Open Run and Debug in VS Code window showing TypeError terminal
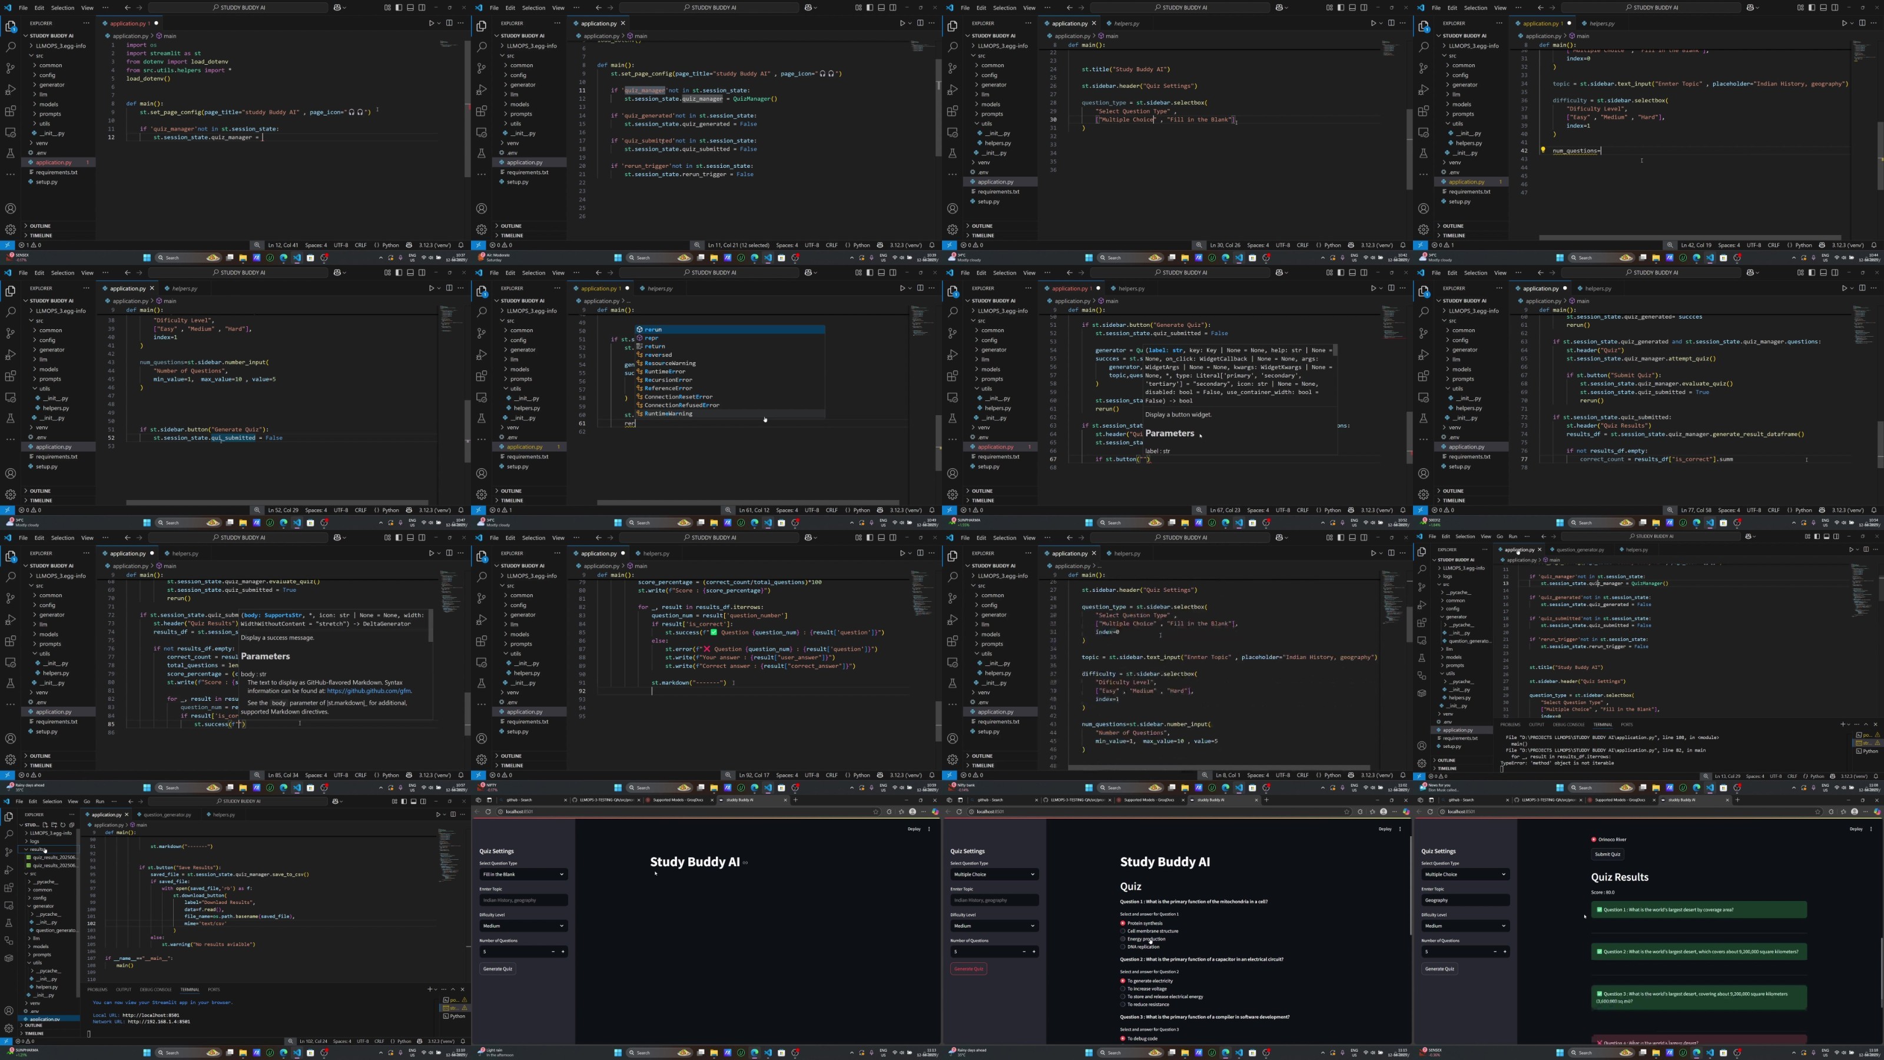1884x1060 pixels. coord(1422,605)
